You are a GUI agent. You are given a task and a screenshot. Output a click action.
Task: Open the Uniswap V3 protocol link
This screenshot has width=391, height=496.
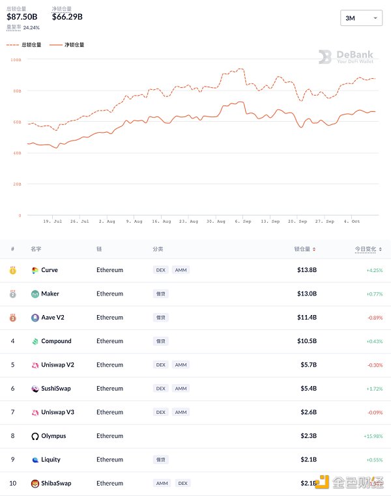57,412
